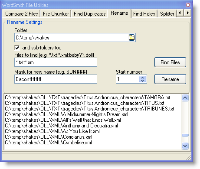Open the folder browse icon

coord(131,38)
